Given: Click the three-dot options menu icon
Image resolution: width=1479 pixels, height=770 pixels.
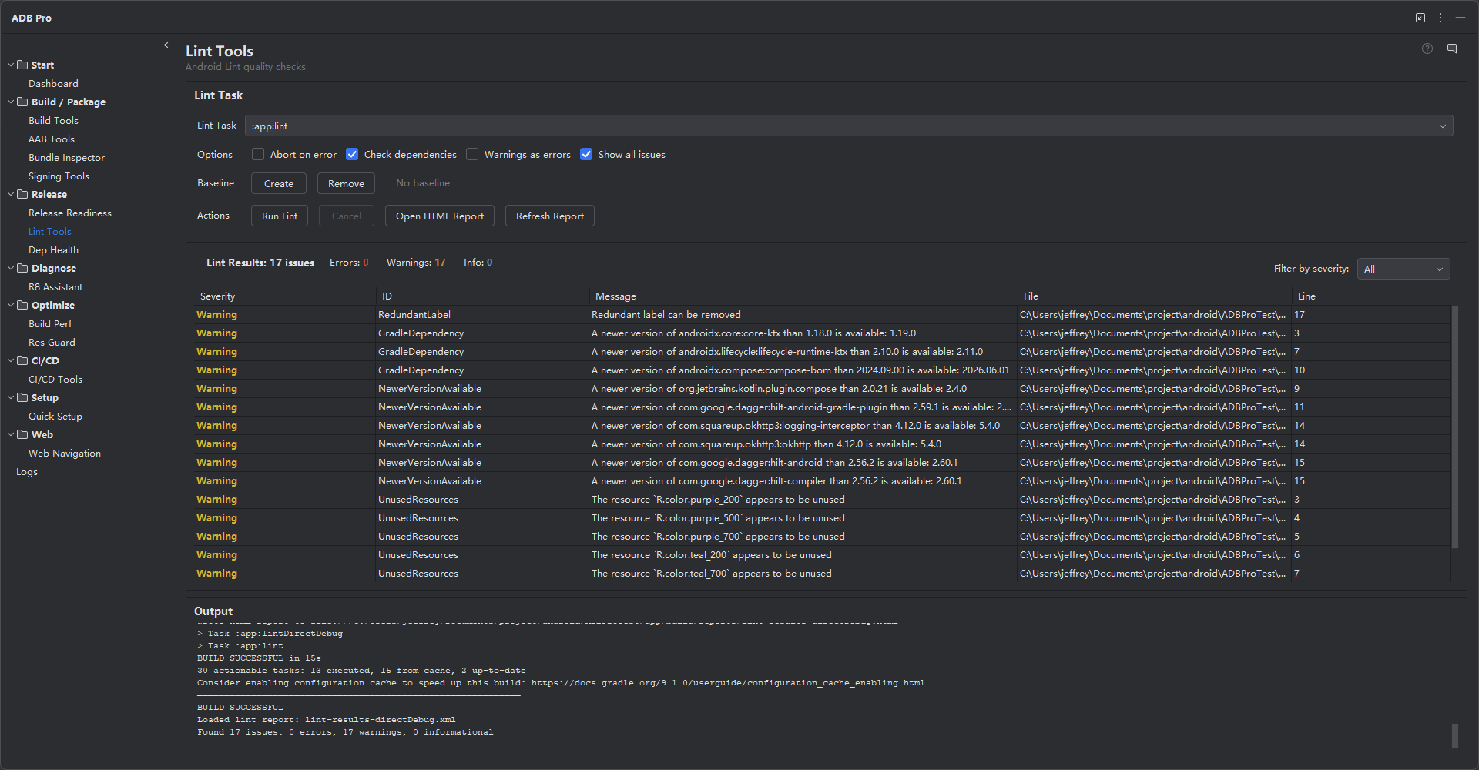Looking at the screenshot, I should [1440, 18].
